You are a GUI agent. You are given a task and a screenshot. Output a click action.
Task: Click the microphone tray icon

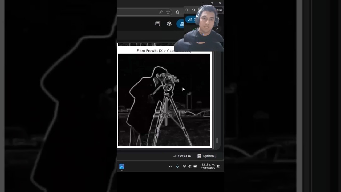pos(177,166)
